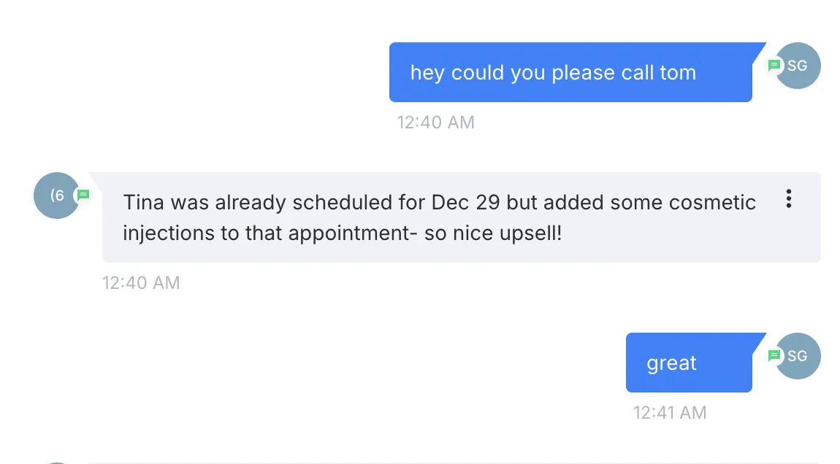Click "Dec 29" date in Tina message
Viewport: 840px width, 464px height.
[x=465, y=202]
